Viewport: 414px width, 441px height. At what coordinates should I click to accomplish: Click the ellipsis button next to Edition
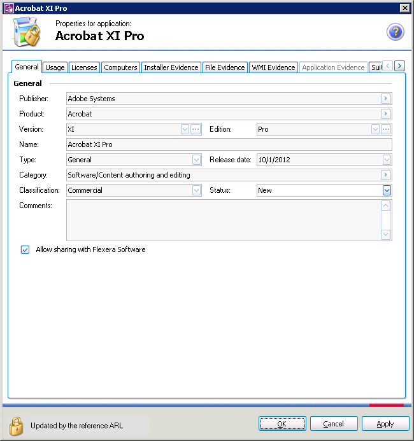click(x=386, y=129)
